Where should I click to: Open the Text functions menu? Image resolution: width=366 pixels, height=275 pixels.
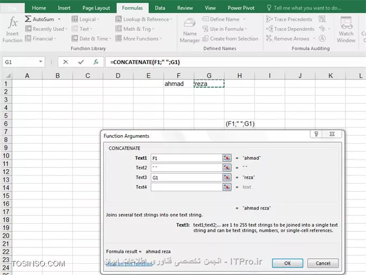coord(82,29)
